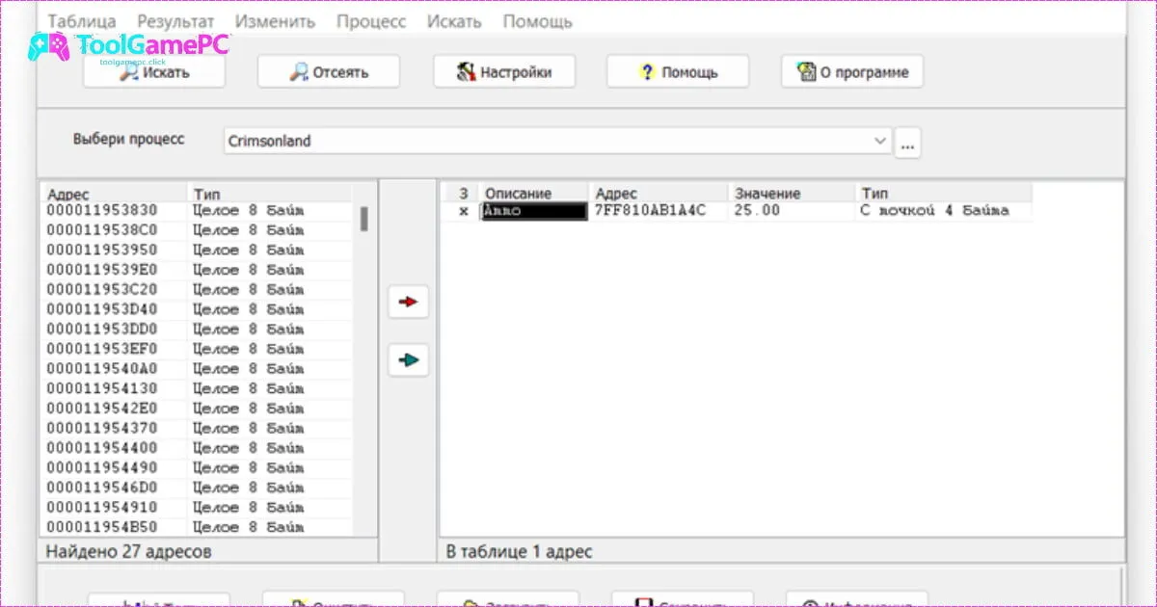Open the Изменить menu
The image size is (1157, 607).
click(x=275, y=21)
